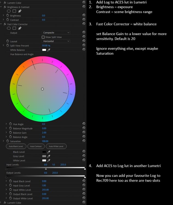Open the Output dropdown set to Composite
Image resolution: width=173 pixels, height=205 pixels.
[x=56, y=33]
